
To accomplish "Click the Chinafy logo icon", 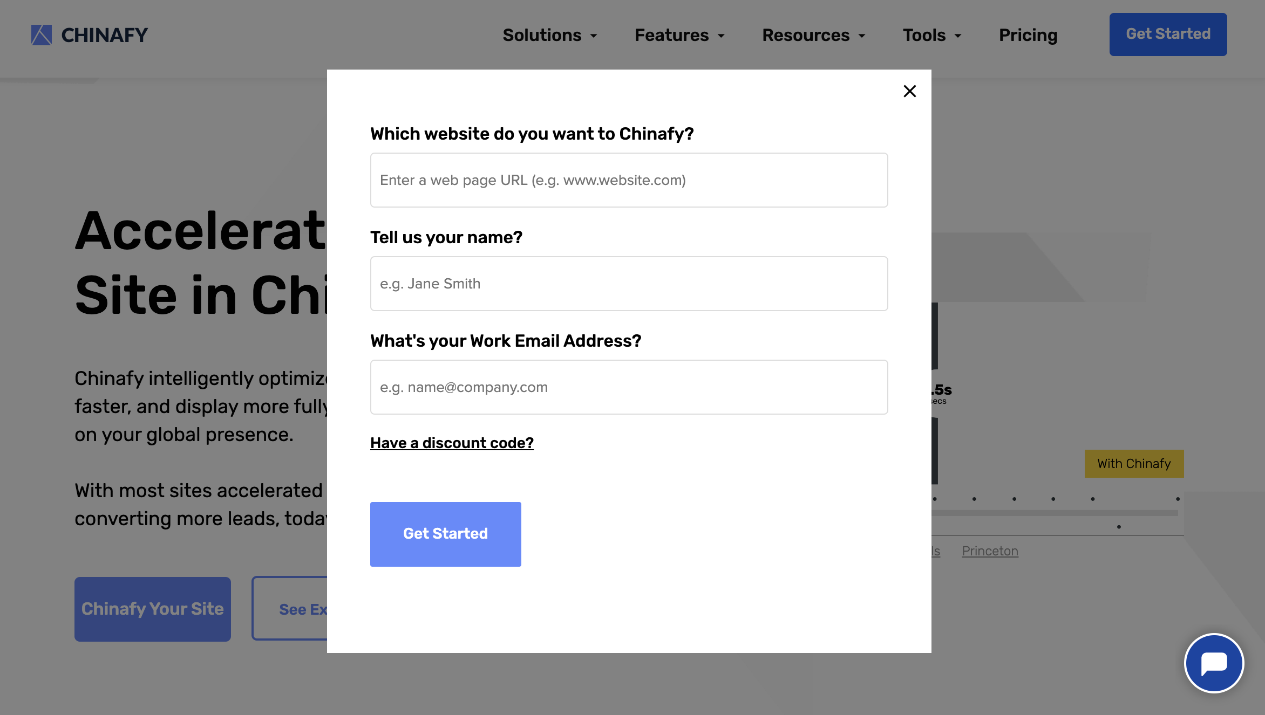I will pos(42,35).
